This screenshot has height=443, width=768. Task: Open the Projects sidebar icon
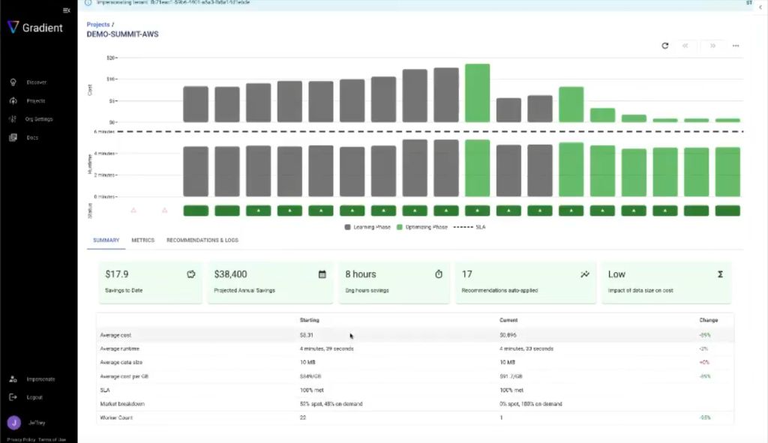click(x=13, y=101)
